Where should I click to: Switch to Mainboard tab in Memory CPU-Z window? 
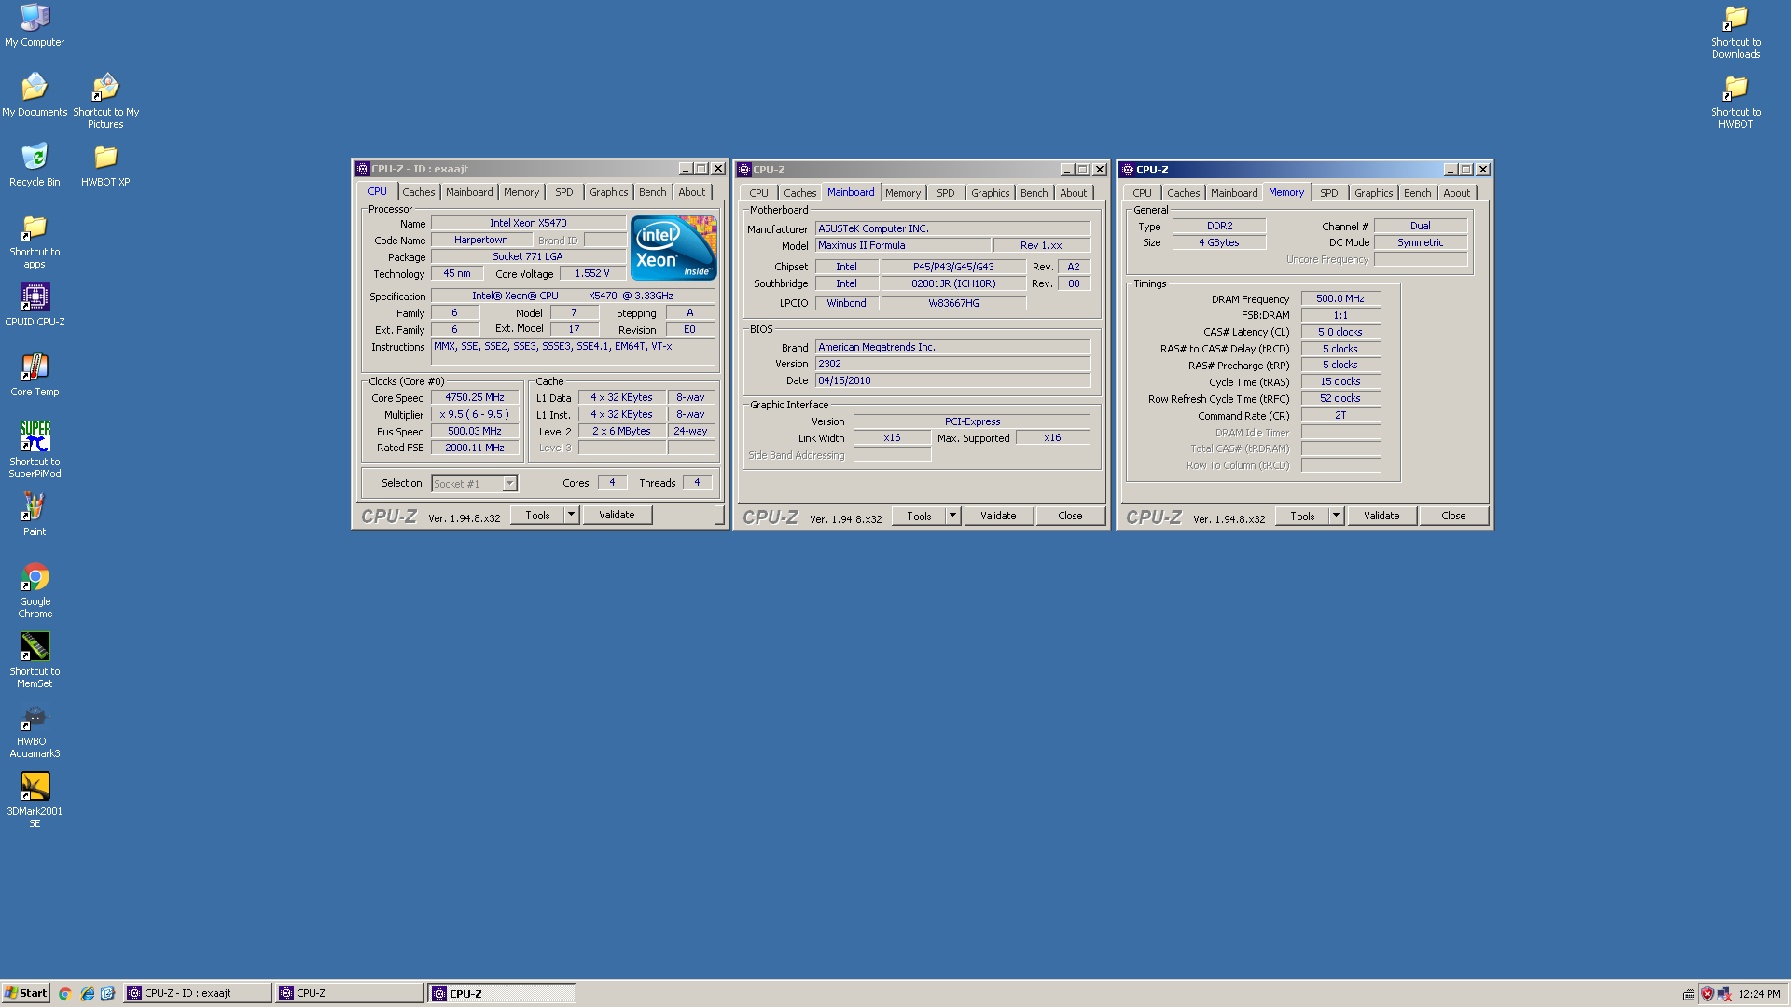pyautogui.click(x=1234, y=193)
